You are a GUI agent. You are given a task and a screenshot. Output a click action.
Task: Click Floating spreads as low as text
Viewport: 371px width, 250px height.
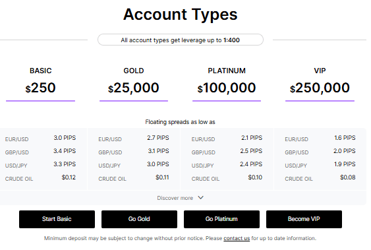[180, 122]
